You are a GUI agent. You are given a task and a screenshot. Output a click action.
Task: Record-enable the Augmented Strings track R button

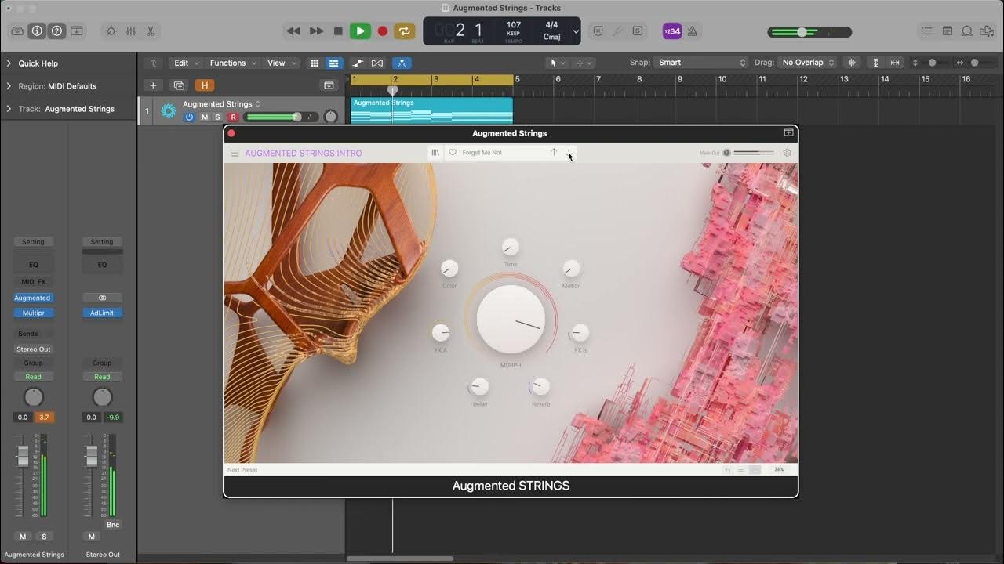point(232,117)
